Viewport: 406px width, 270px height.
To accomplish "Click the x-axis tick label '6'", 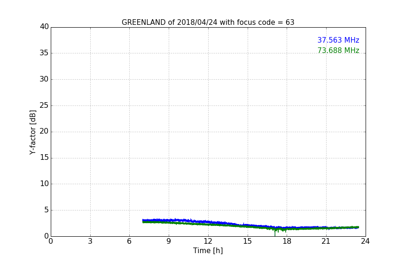I will pyautogui.click(x=130, y=241).
